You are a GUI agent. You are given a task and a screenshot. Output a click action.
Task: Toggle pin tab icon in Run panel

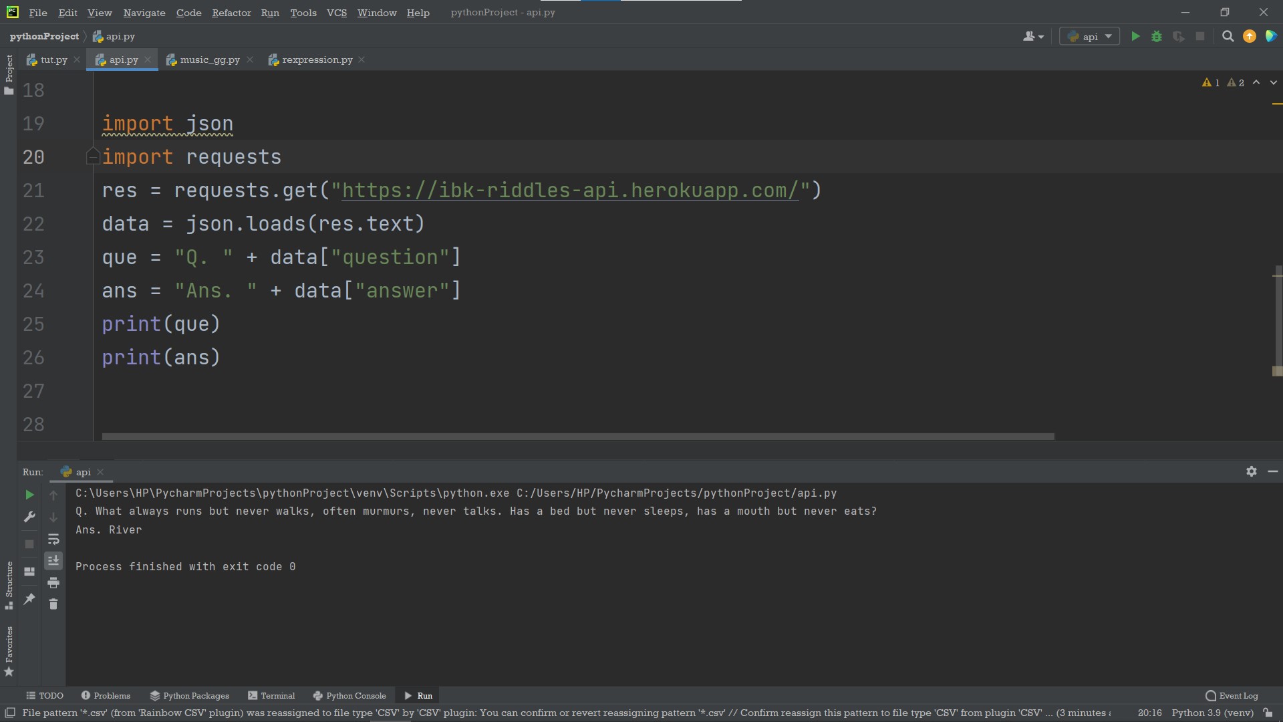[29, 599]
